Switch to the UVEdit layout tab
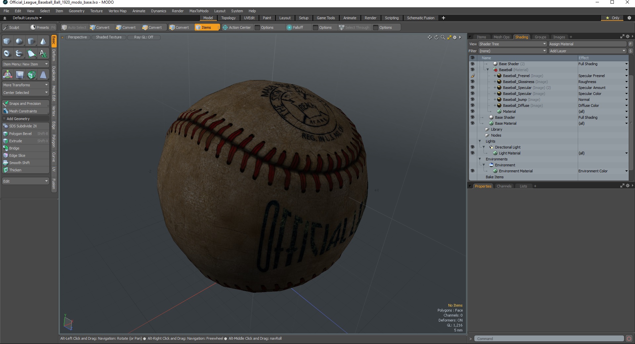 coord(249,18)
